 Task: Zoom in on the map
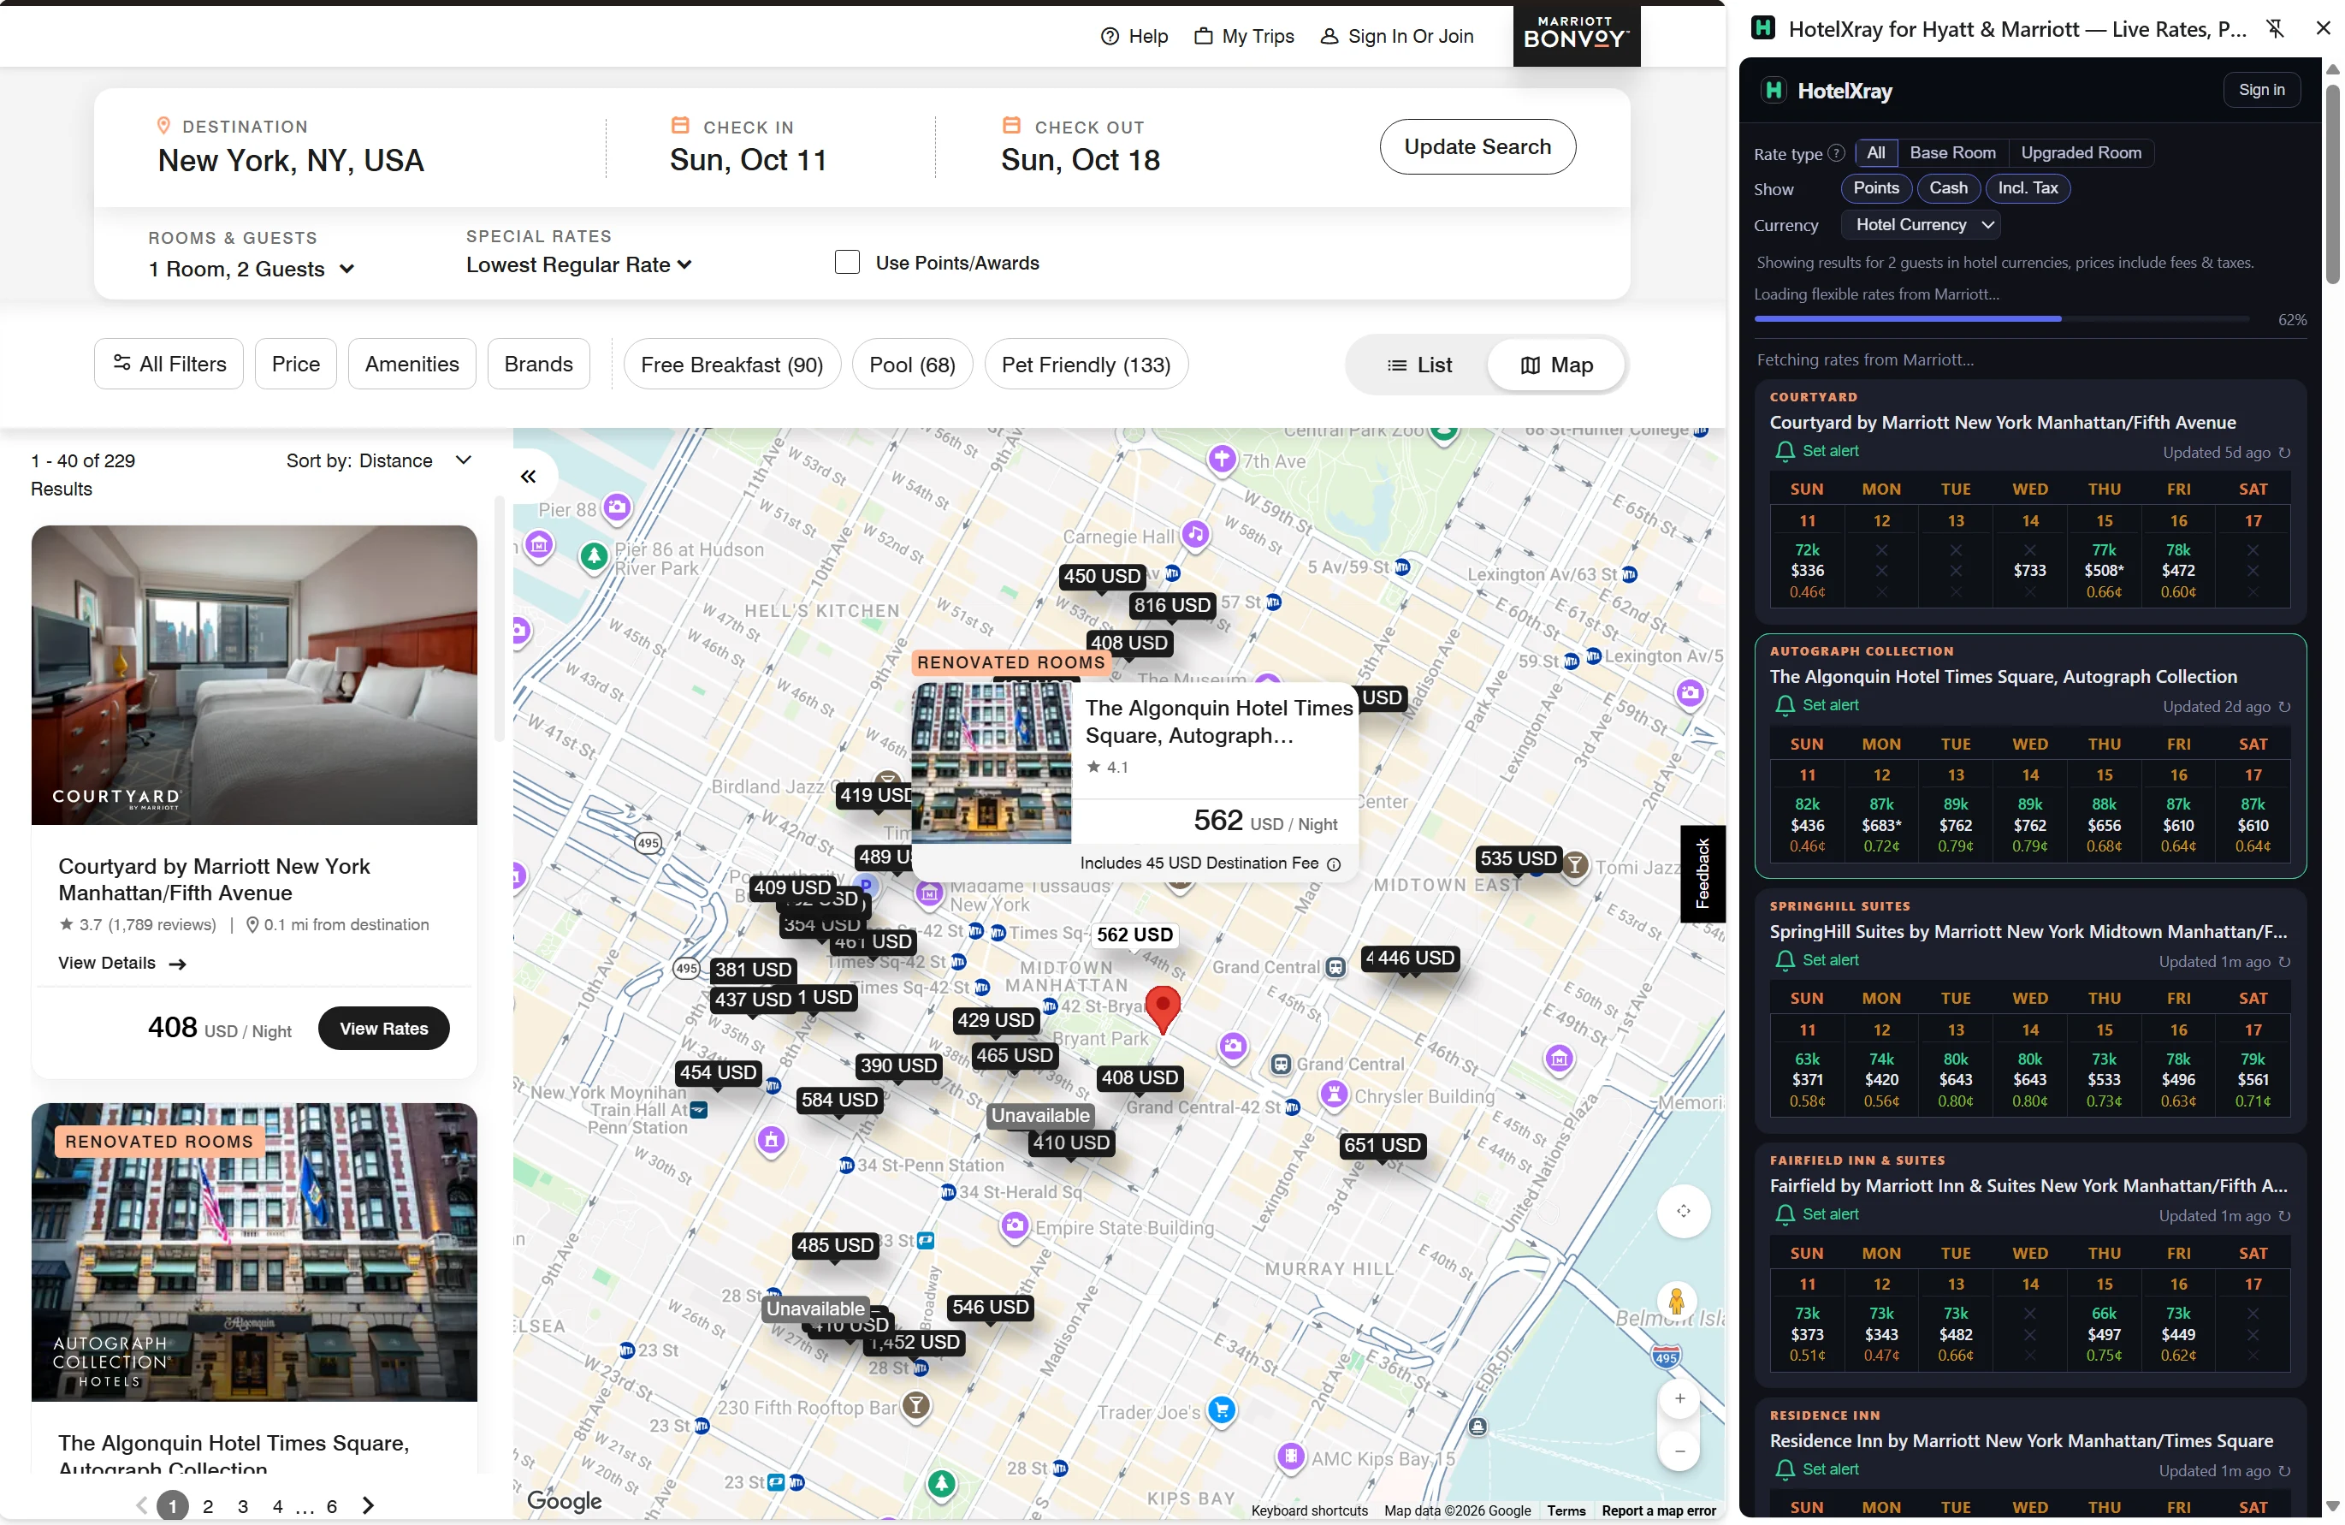pos(1680,1397)
